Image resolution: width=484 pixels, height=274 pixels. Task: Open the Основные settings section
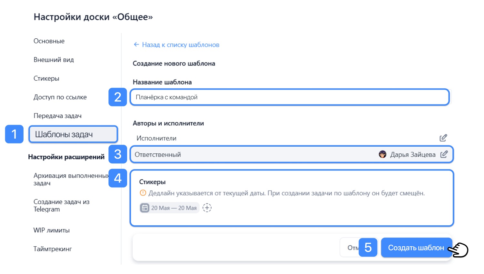point(49,41)
